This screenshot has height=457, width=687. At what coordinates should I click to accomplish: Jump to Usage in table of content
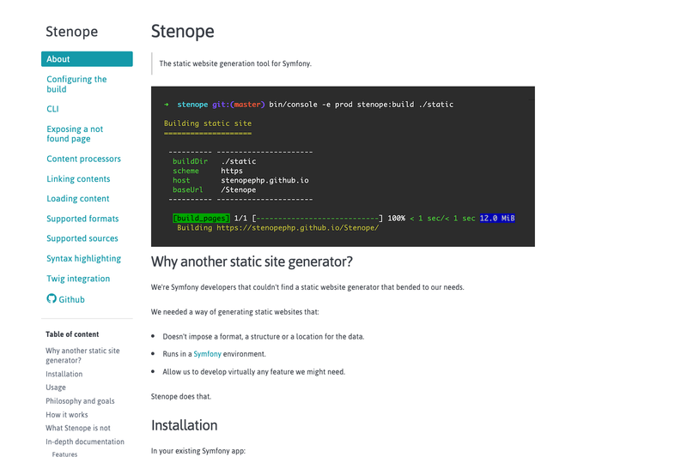56,388
